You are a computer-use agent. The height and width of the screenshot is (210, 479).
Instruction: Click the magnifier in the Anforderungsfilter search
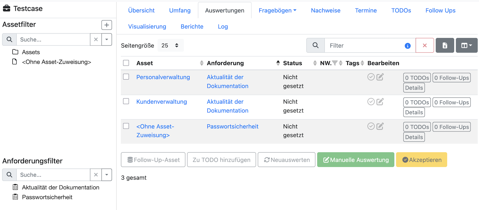[9, 174]
